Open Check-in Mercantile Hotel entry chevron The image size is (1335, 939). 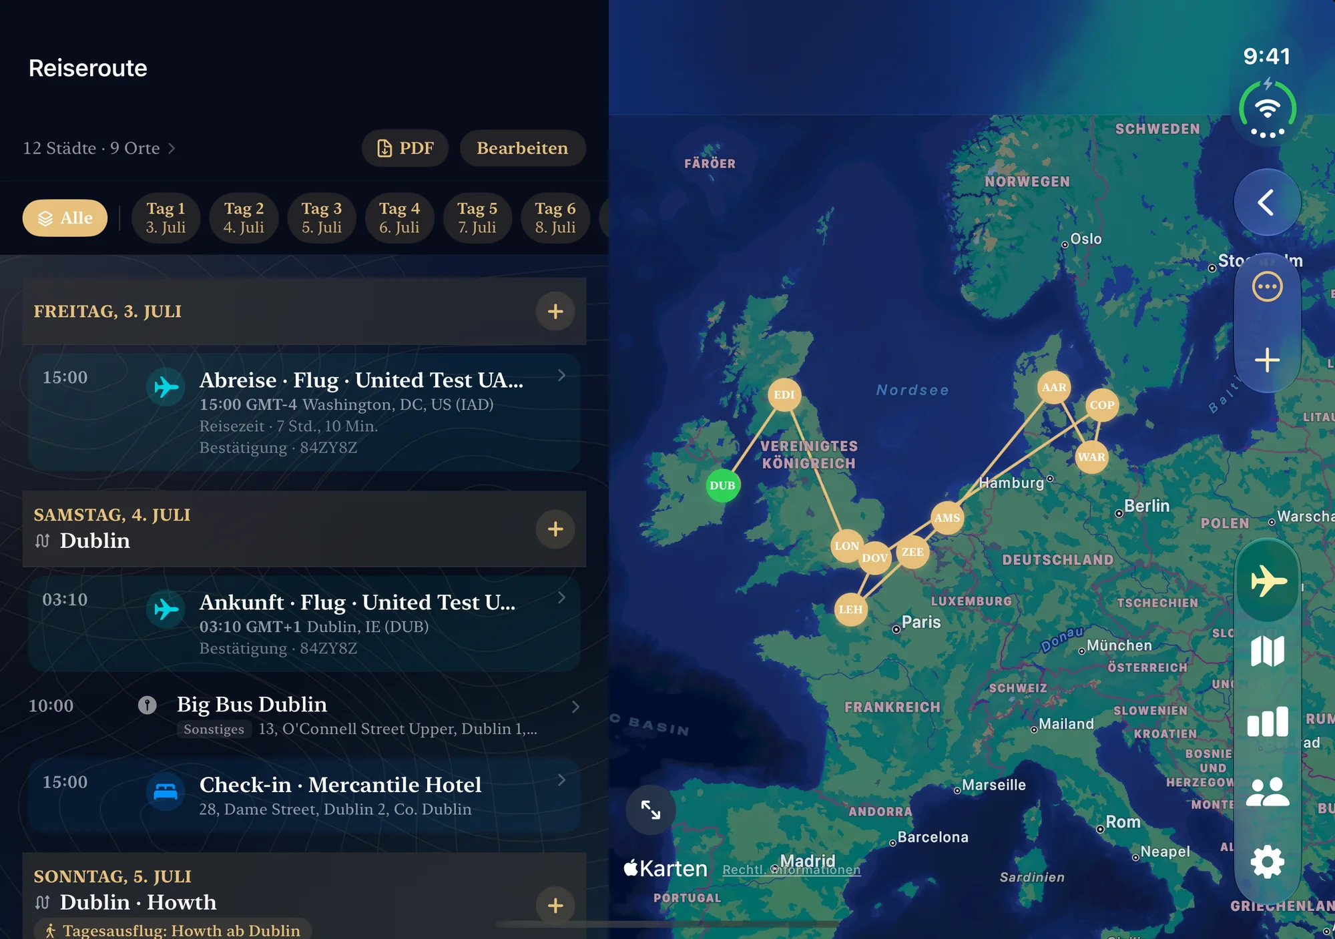tap(561, 779)
